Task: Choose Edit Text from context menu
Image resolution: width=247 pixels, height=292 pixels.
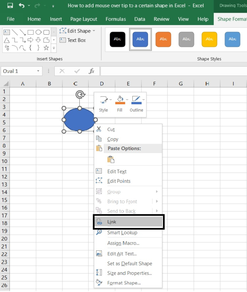Action: [128, 171]
